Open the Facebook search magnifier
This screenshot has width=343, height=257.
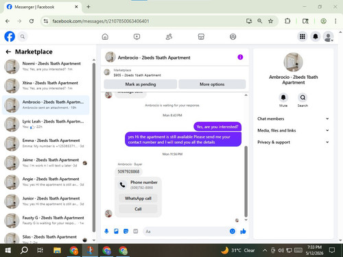23,36
